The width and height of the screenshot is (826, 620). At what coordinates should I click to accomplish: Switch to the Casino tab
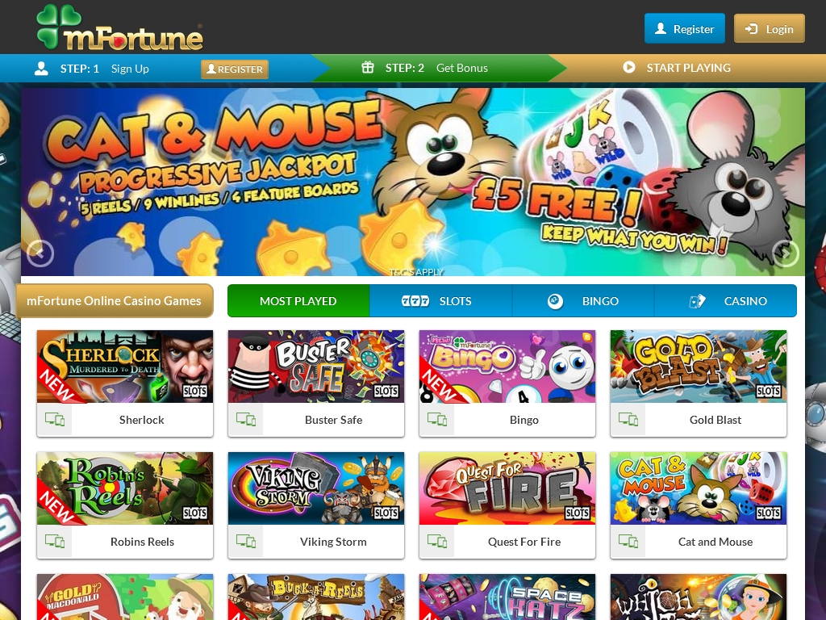[x=725, y=301]
